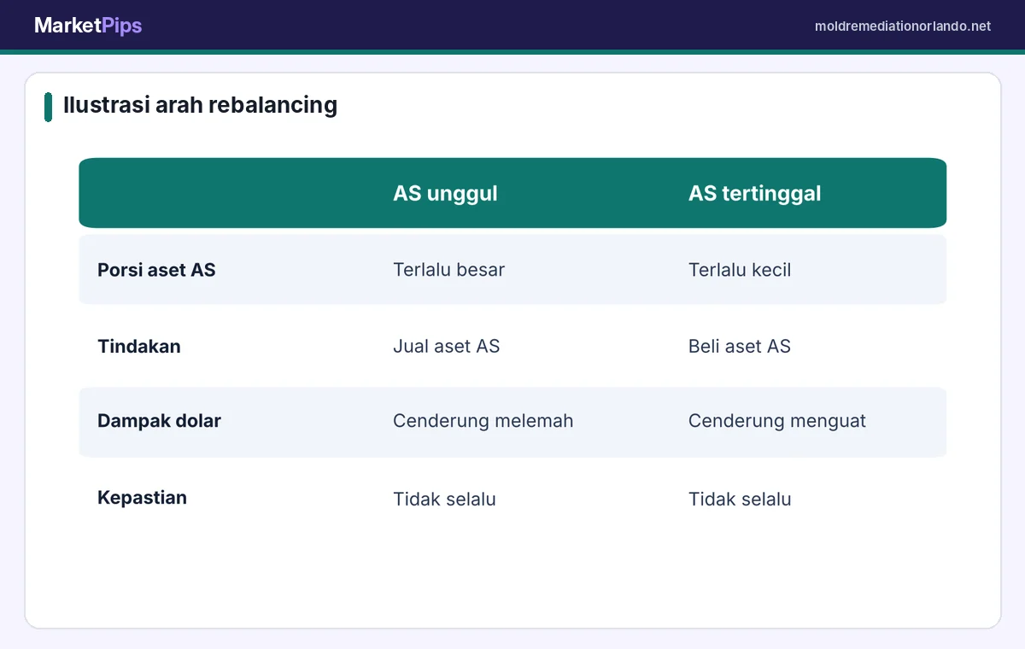Click 'Tidak selalu' under AS tertinggal
The image size is (1025, 649).
pos(740,499)
